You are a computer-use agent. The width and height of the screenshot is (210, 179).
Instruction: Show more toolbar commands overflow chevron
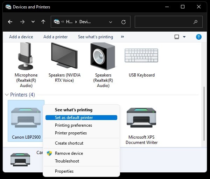(122, 37)
